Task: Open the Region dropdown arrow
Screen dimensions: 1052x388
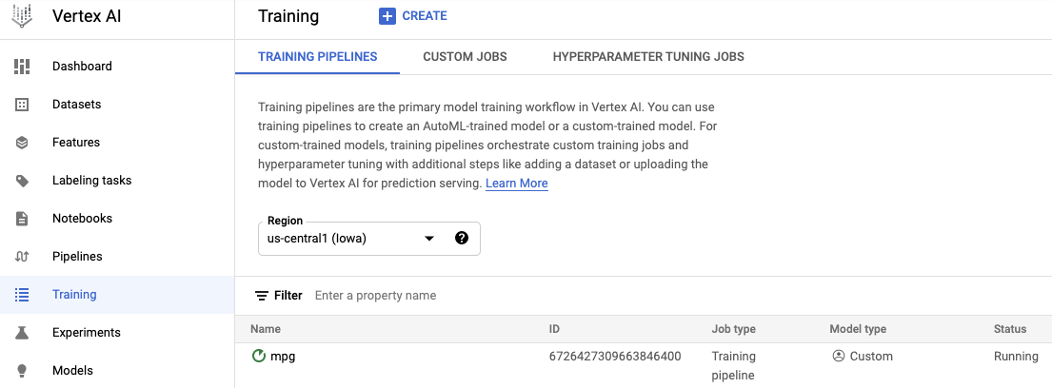Action: 429,239
